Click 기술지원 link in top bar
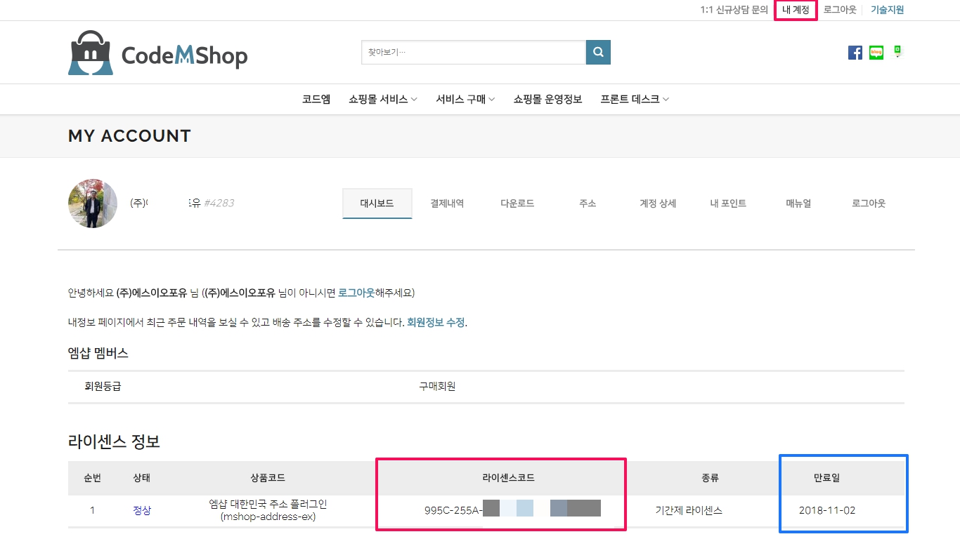This screenshot has width=960, height=553. coord(887,10)
